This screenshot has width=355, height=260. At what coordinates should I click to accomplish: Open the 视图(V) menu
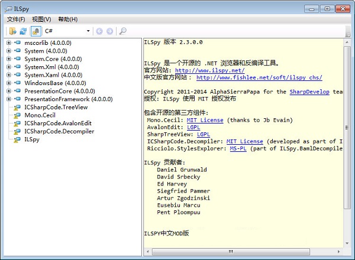pyautogui.click(x=41, y=19)
